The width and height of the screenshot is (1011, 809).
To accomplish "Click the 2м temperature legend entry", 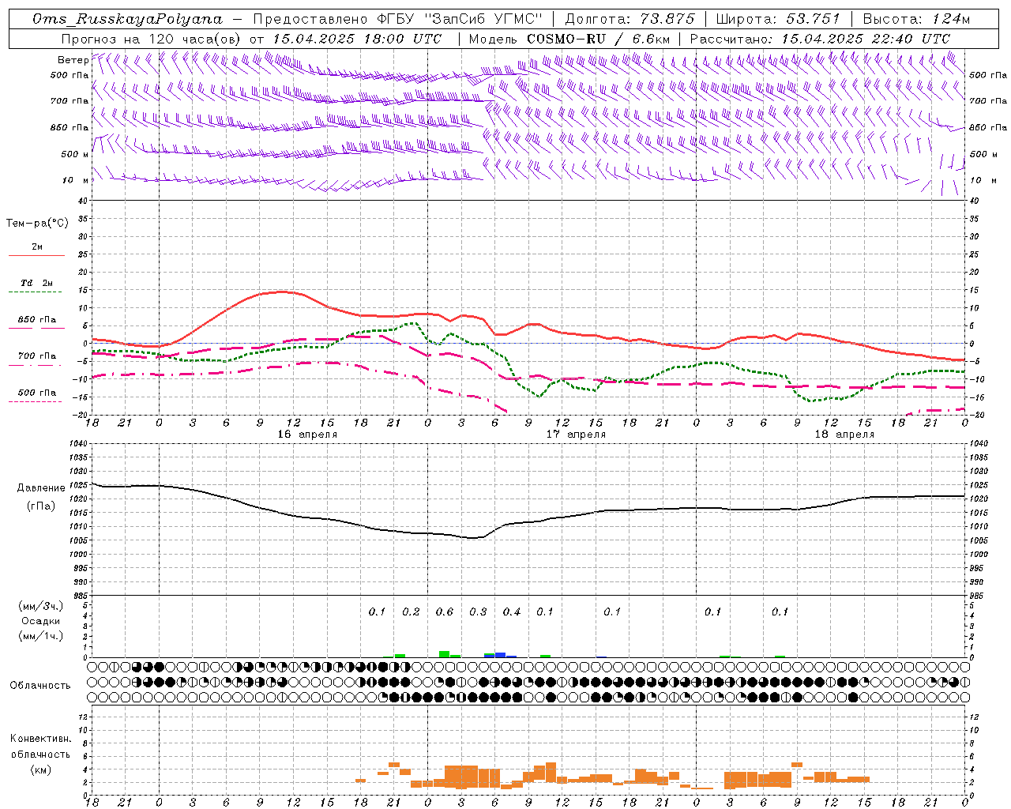I will coord(37,246).
